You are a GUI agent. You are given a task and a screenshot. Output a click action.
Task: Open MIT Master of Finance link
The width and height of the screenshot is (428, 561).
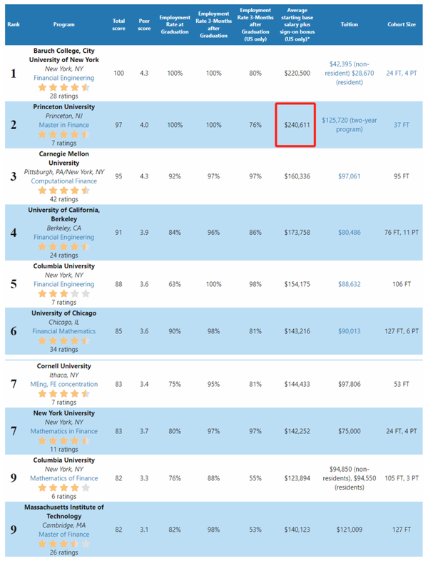[x=64, y=534]
